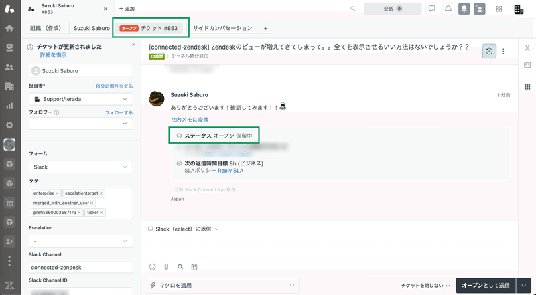Click the followers info icon
536x295 pixels.
(56, 112)
